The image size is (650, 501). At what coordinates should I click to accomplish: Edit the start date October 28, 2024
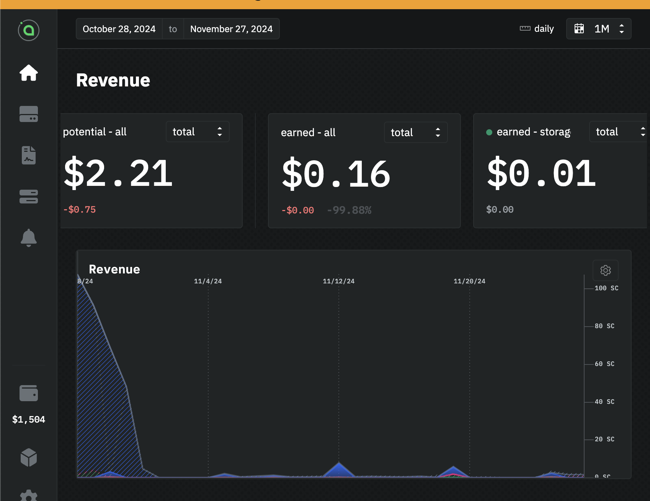tap(119, 29)
